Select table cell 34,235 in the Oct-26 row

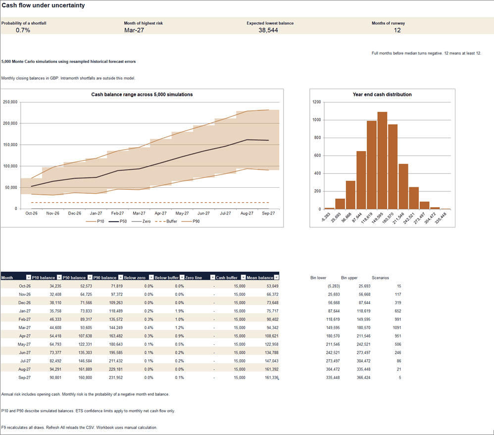(x=55, y=286)
